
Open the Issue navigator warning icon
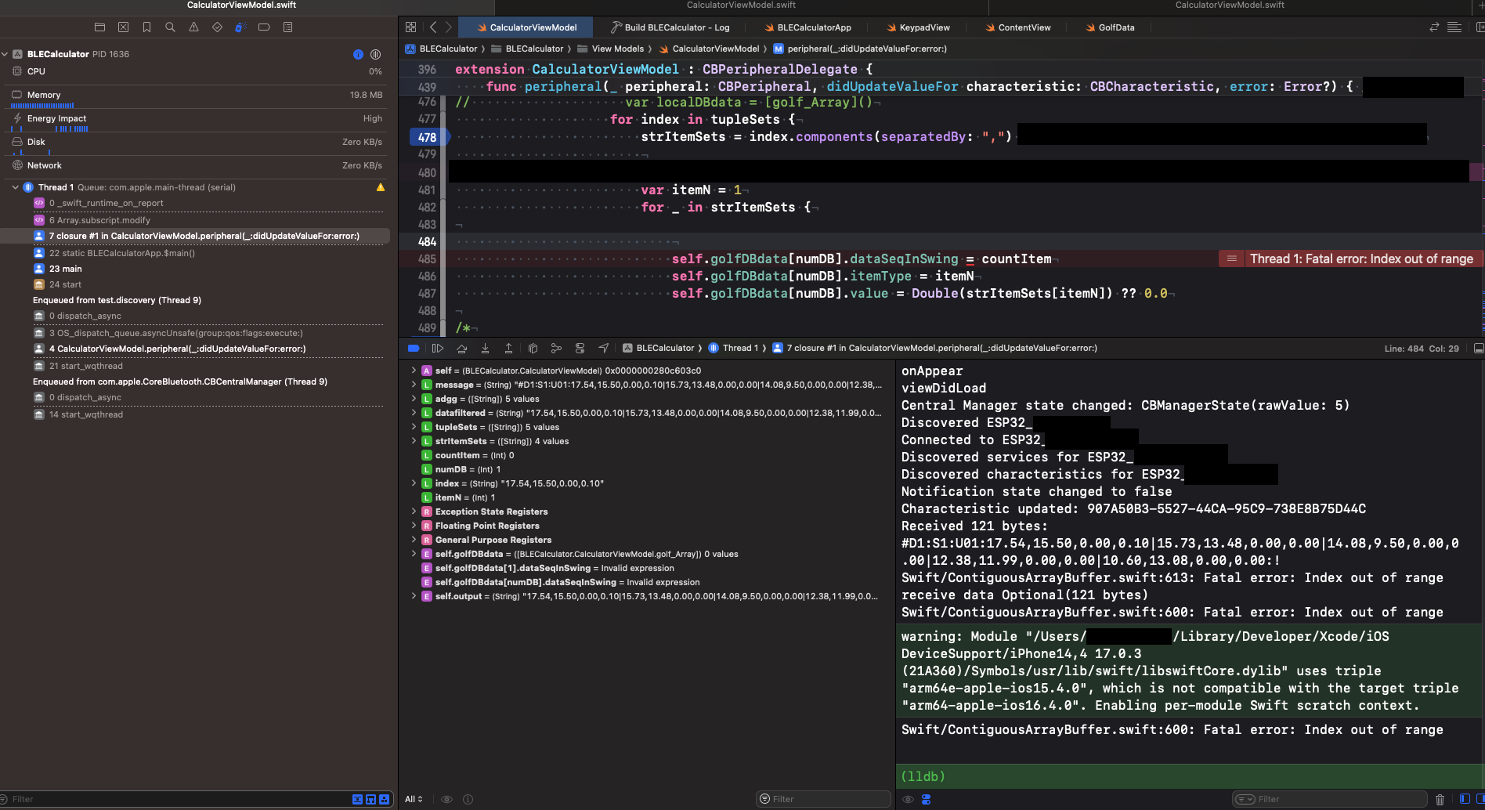point(193,27)
